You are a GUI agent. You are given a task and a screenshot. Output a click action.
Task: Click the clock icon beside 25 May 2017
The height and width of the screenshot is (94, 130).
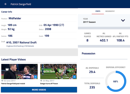click(x=41, y=81)
